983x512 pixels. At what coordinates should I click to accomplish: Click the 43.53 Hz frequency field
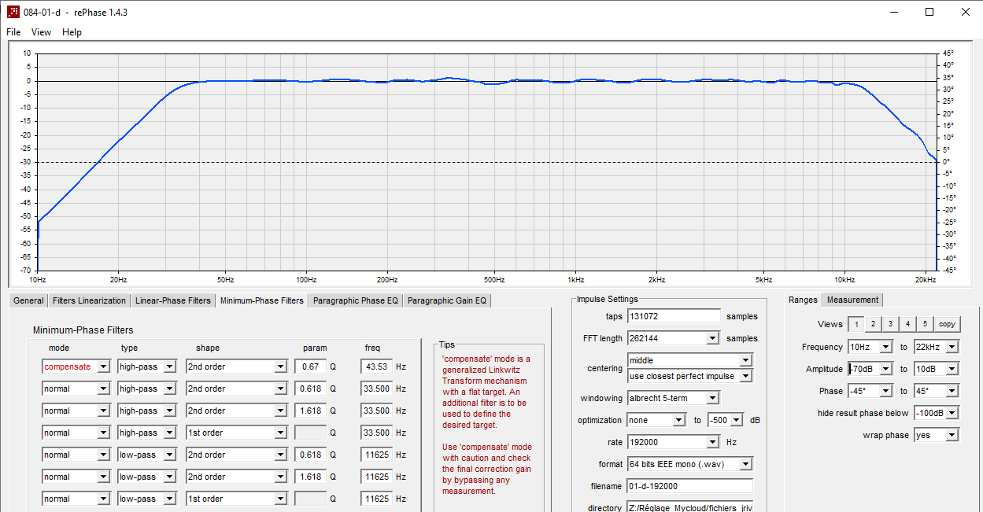coord(376,367)
